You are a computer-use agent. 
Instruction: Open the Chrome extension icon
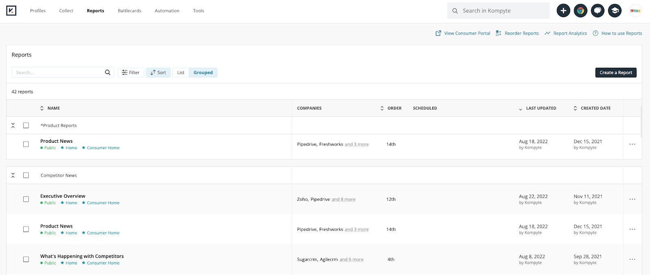(581, 11)
